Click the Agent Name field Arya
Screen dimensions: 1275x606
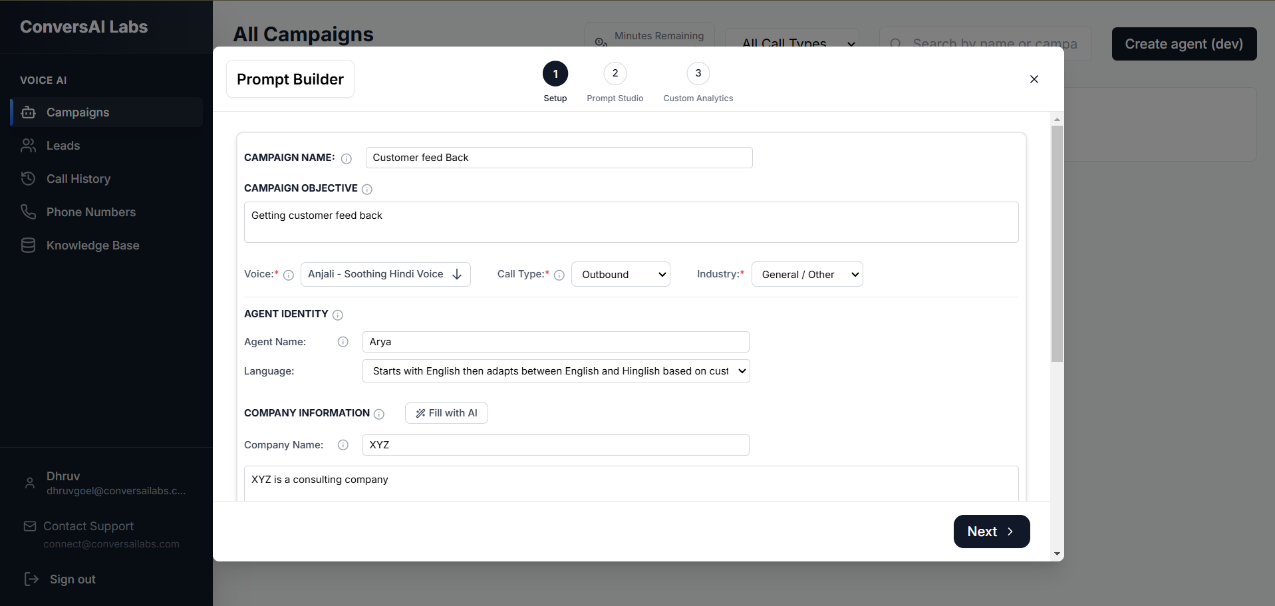click(556, 342)
